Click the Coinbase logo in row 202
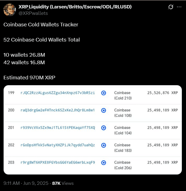This screenshot has width=186, height=191. pos(104,145)
